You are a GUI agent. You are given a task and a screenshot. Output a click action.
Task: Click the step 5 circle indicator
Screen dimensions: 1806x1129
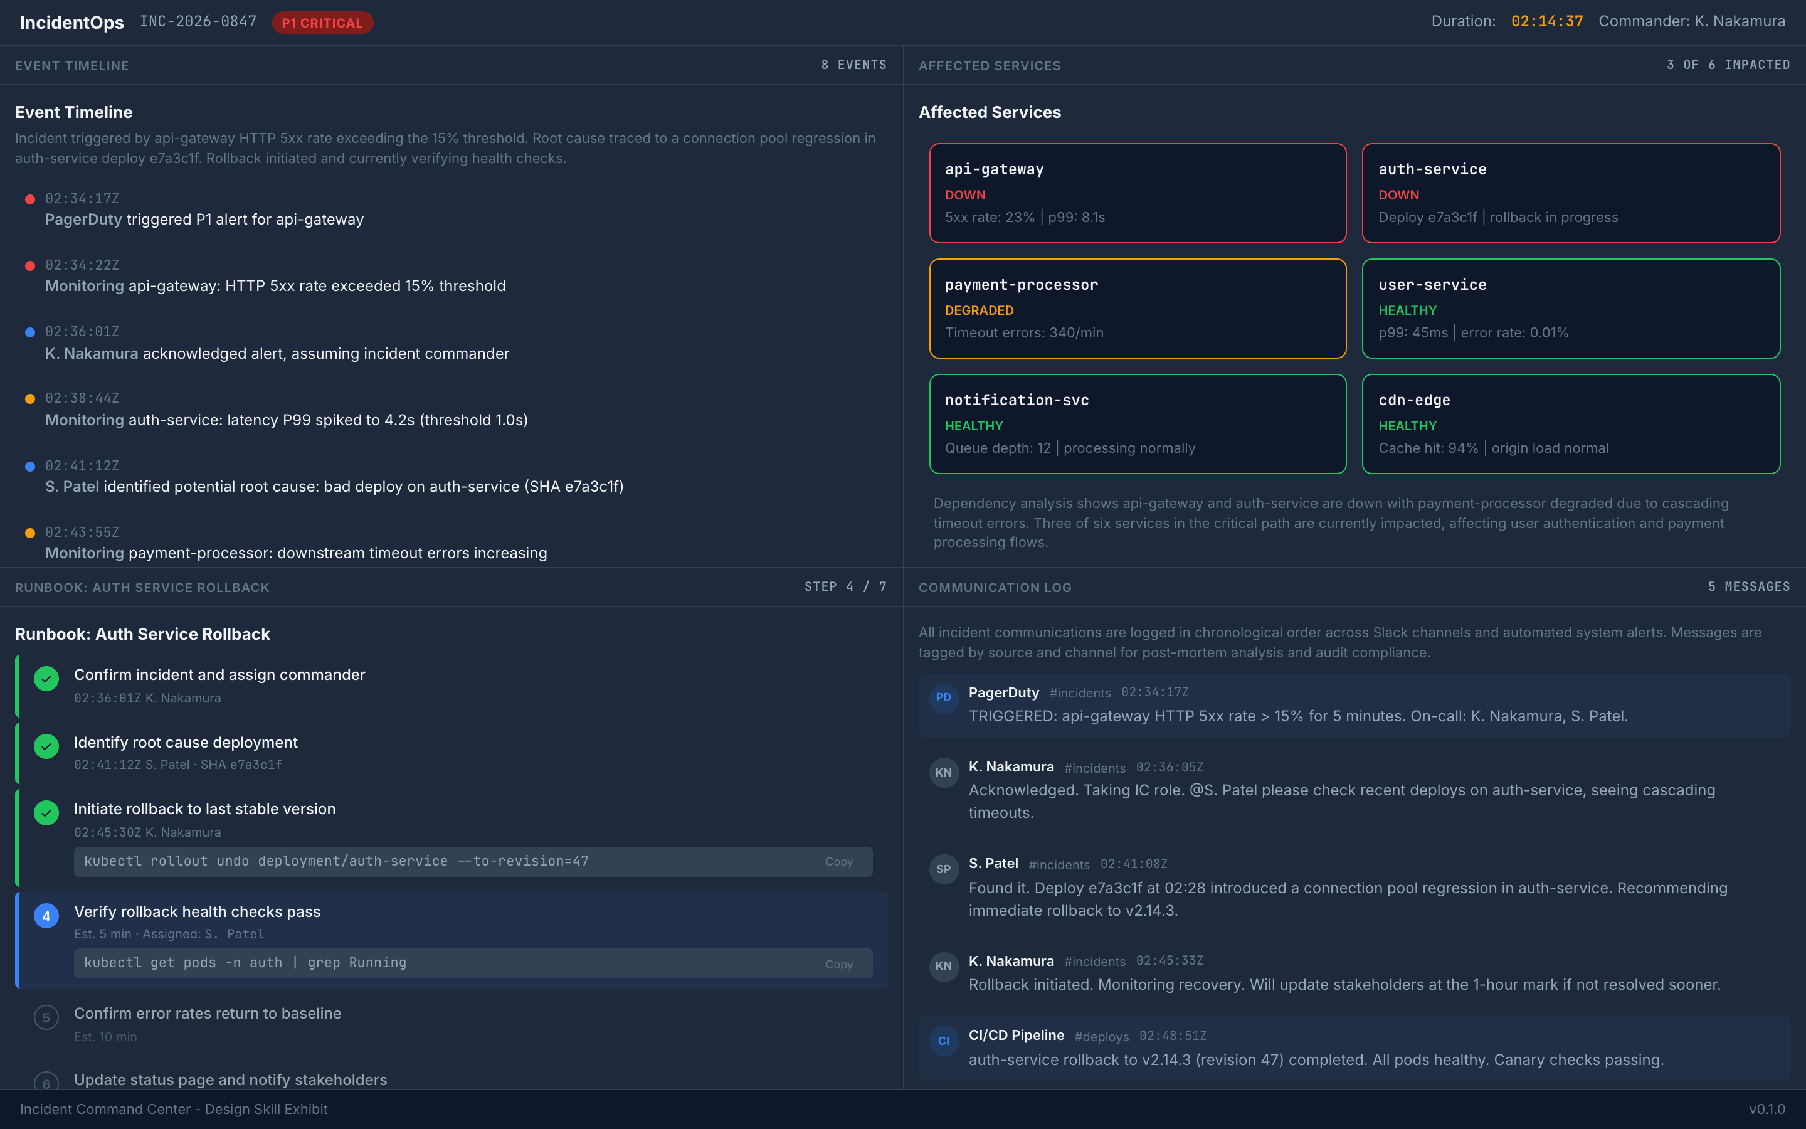coord(46,1018)
